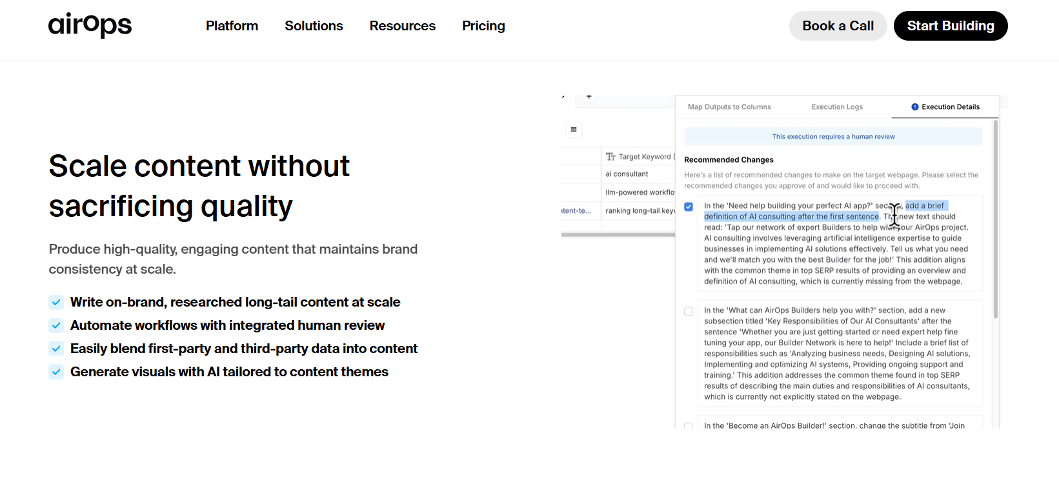
Task: Click the 'Scale content without sacrificing quality' heading
Action: click(199, 186)
